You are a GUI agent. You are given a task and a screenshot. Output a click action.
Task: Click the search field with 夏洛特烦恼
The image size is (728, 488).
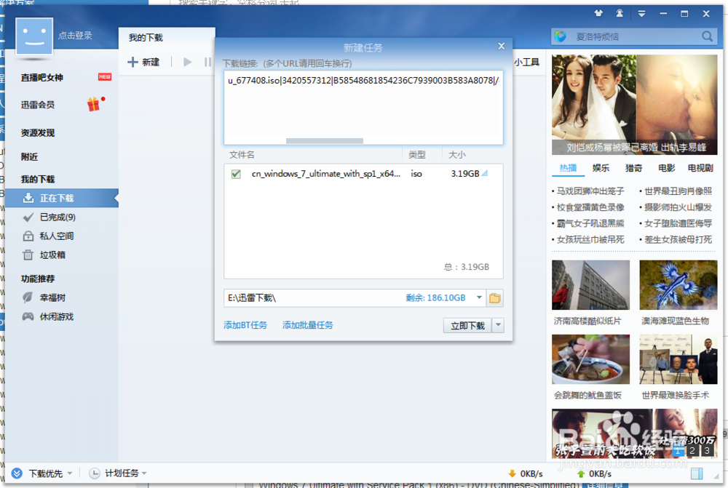pos(635,36)
